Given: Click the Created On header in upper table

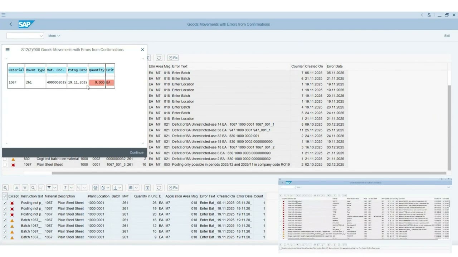Looking at the screenshot, I should [314, 66].
